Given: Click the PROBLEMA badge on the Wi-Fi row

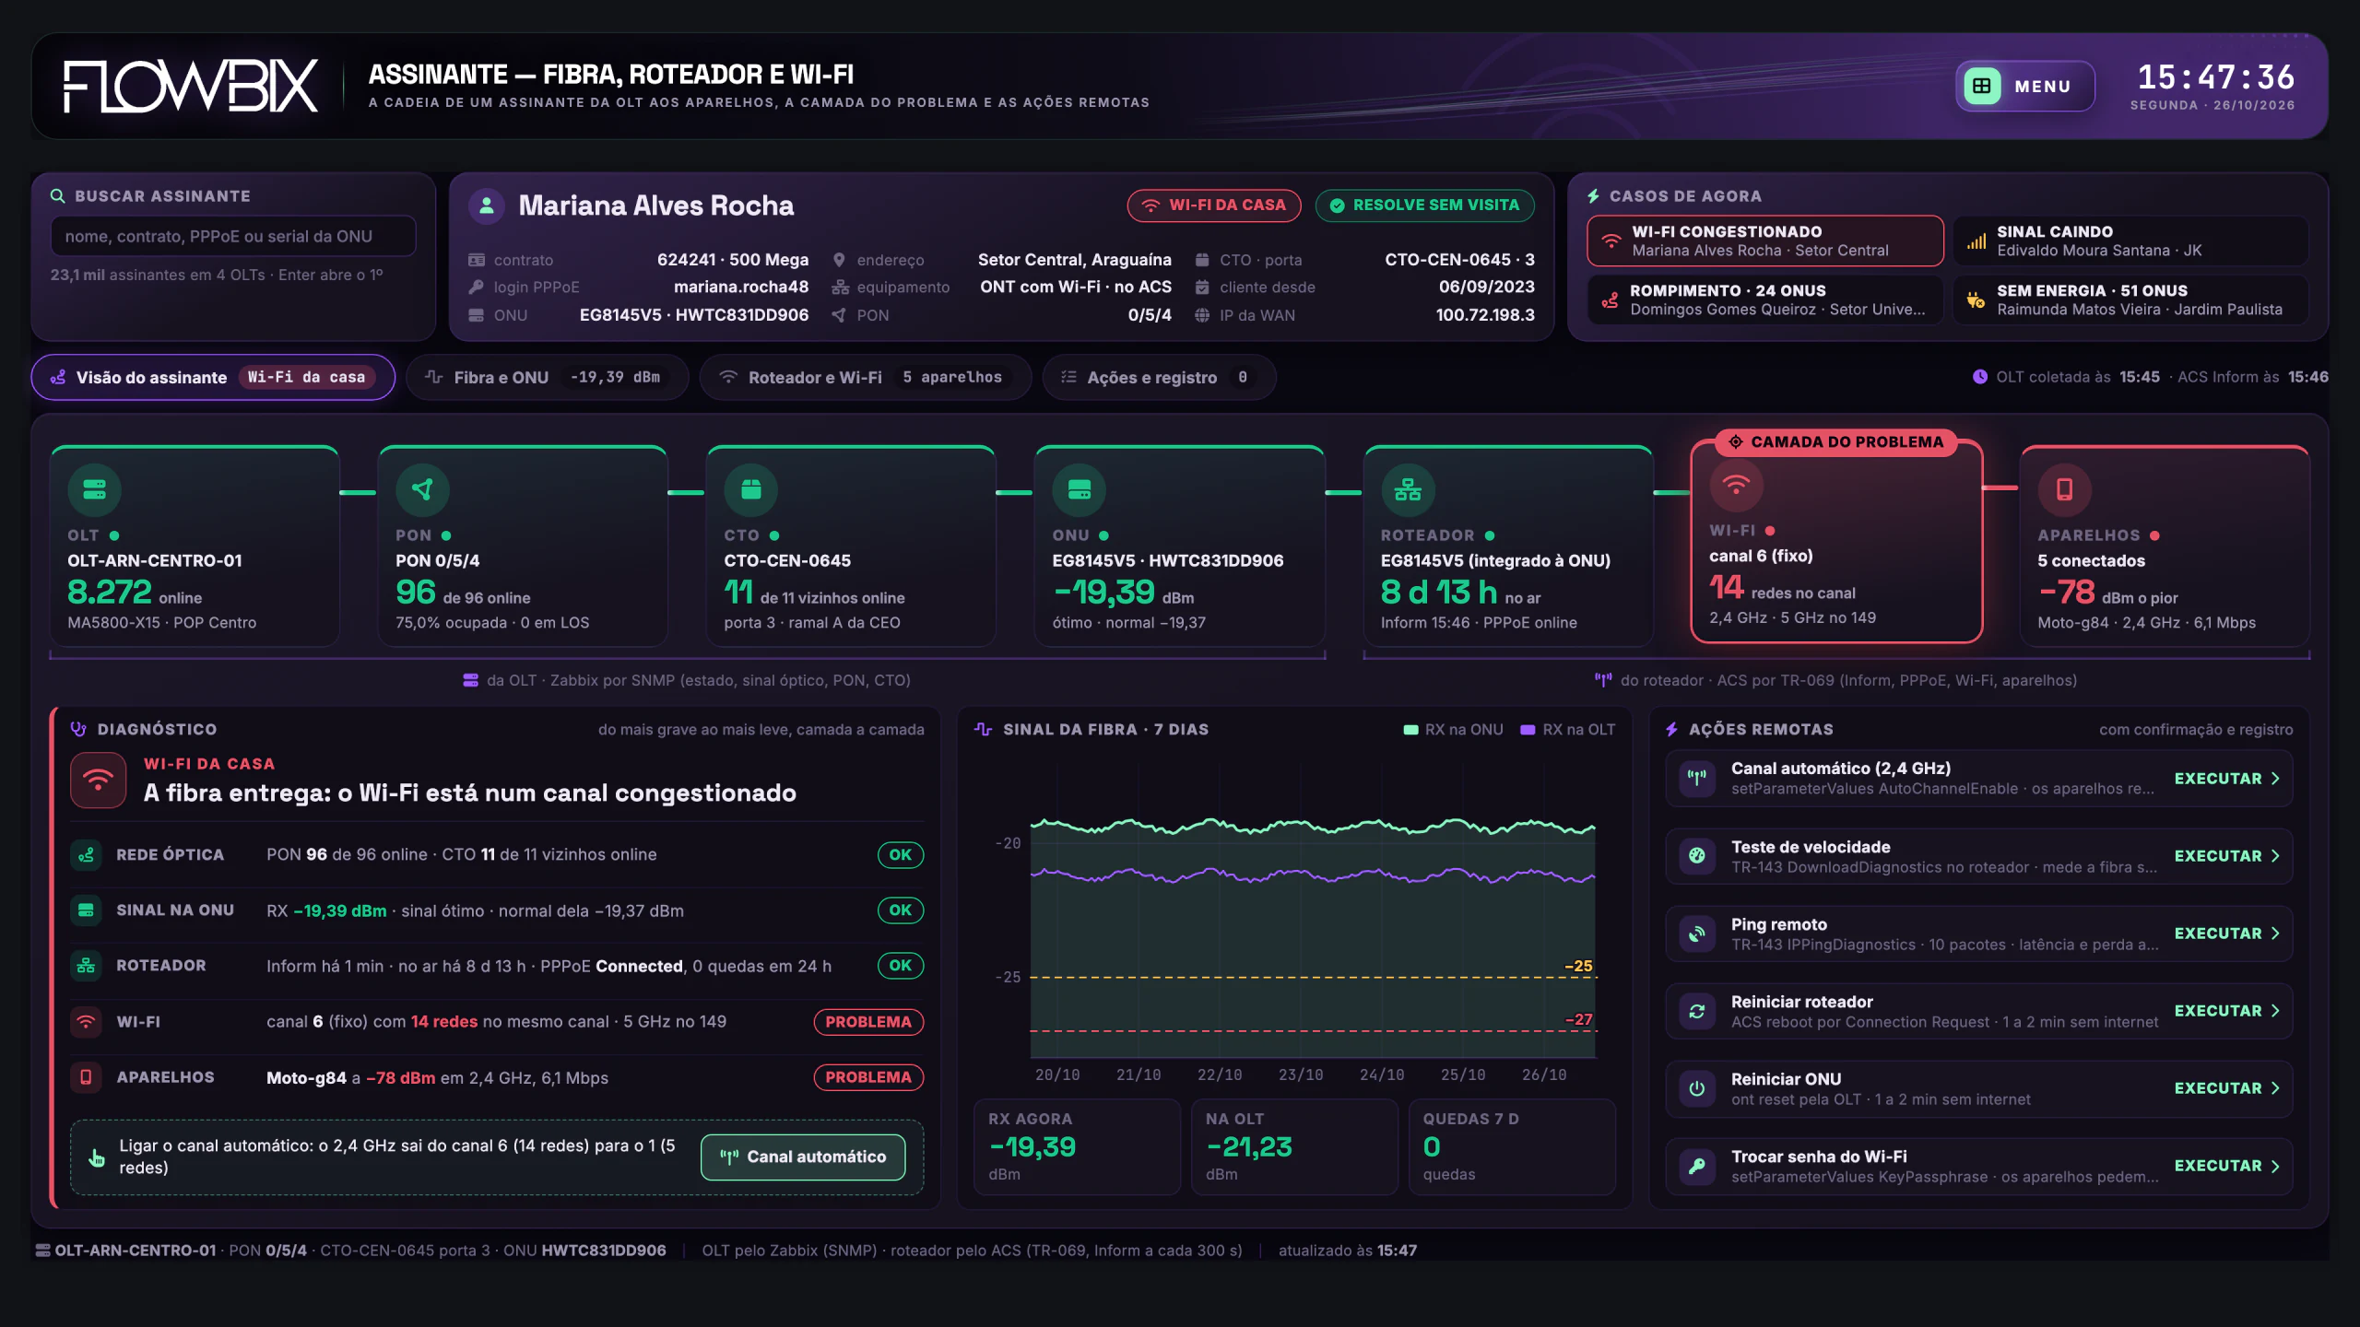Looking at the screenshot, I should [x=868, y=1022].
